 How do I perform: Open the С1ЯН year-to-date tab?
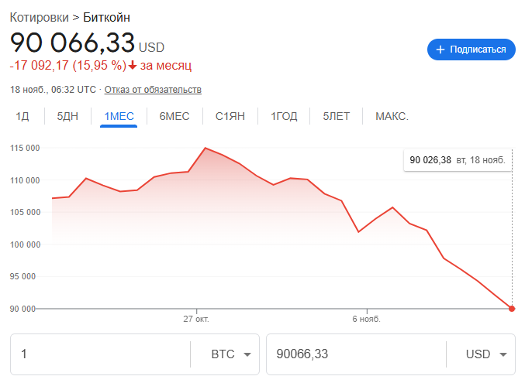click(x=230, y=117)
